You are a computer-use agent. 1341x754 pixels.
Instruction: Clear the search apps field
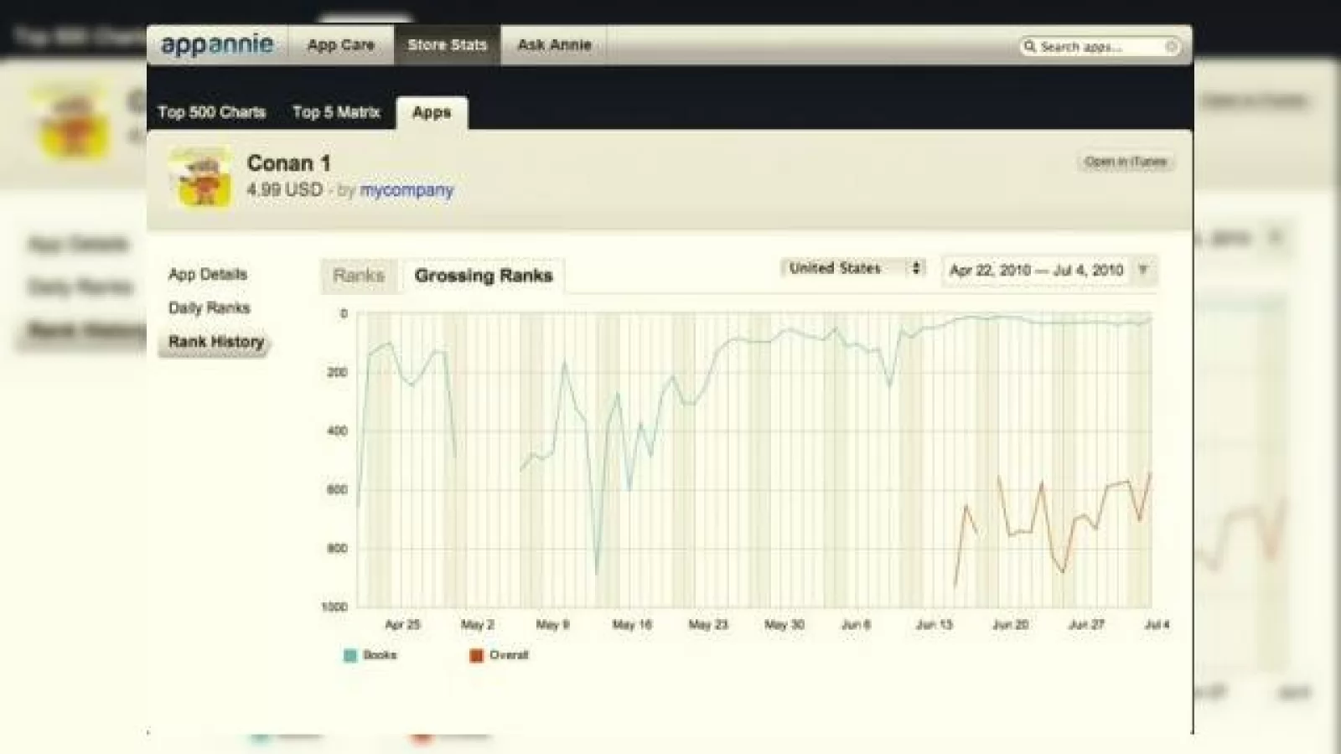[1172, 47]
